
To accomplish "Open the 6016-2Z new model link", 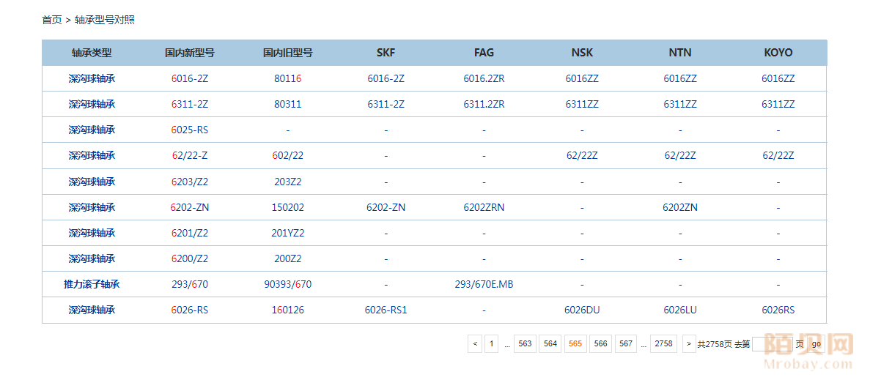I will pyautogui.click(x=190, y=78).
